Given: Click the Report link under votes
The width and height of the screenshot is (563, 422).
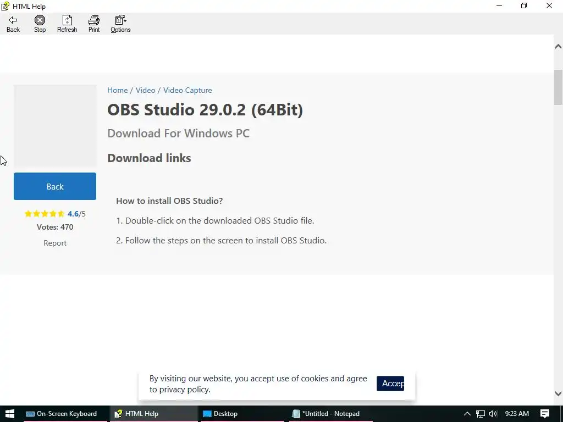Looking at the screenshot, I should (x=55, y=243).
